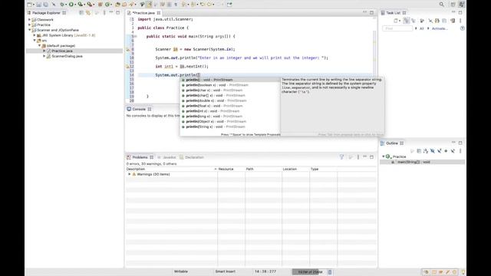Image resolution: width=491 pixels, height=276 pixels.
Task: Toggle Hide Static Members in Outline
Action: pyautogui.click(x=440, y=151)
